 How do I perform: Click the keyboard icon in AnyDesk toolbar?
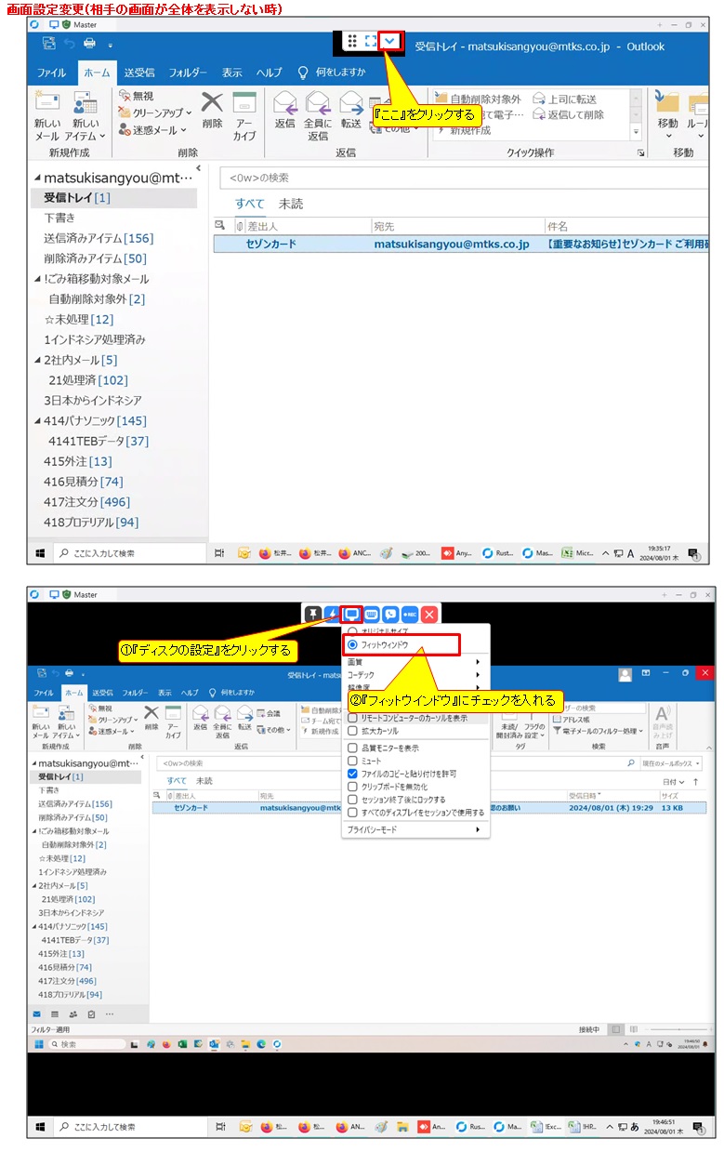[x=371, y=614]
